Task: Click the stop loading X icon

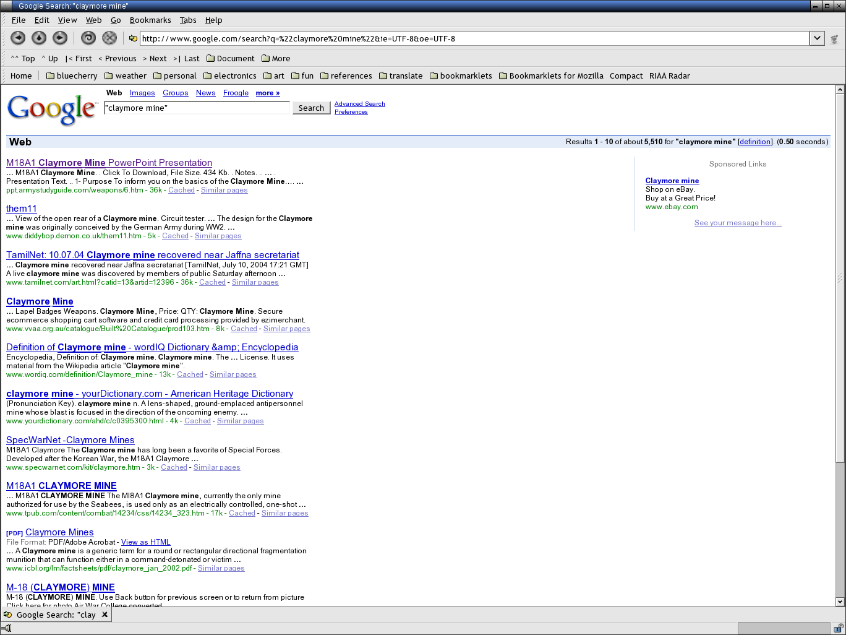Action: [x=109, y=38]
